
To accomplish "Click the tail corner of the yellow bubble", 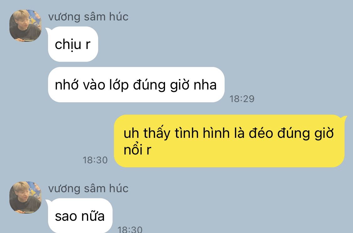I will pyautogui.click(x=344, y=118).
